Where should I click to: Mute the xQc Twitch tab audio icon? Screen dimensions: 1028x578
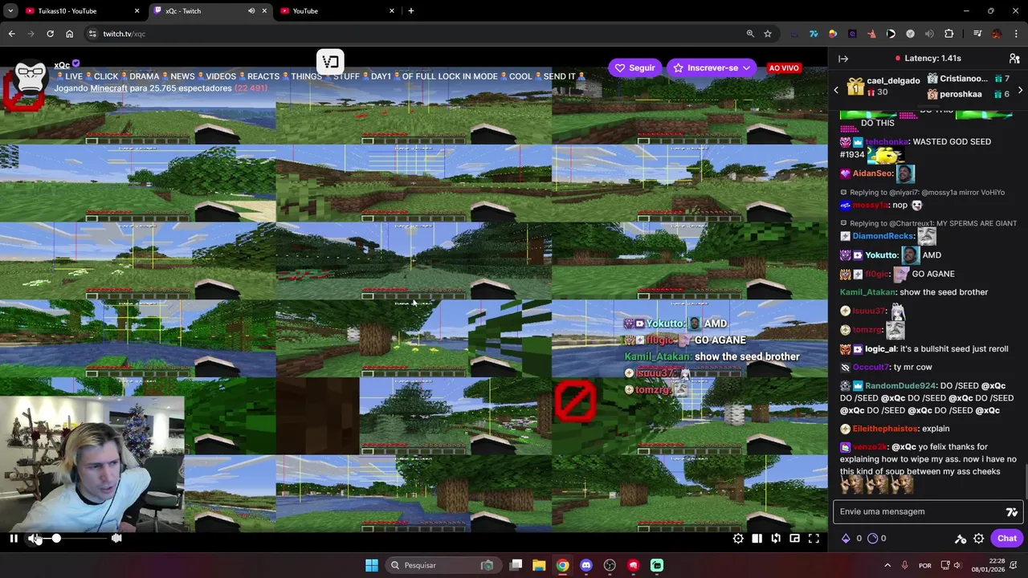click(x=251, y=11)
